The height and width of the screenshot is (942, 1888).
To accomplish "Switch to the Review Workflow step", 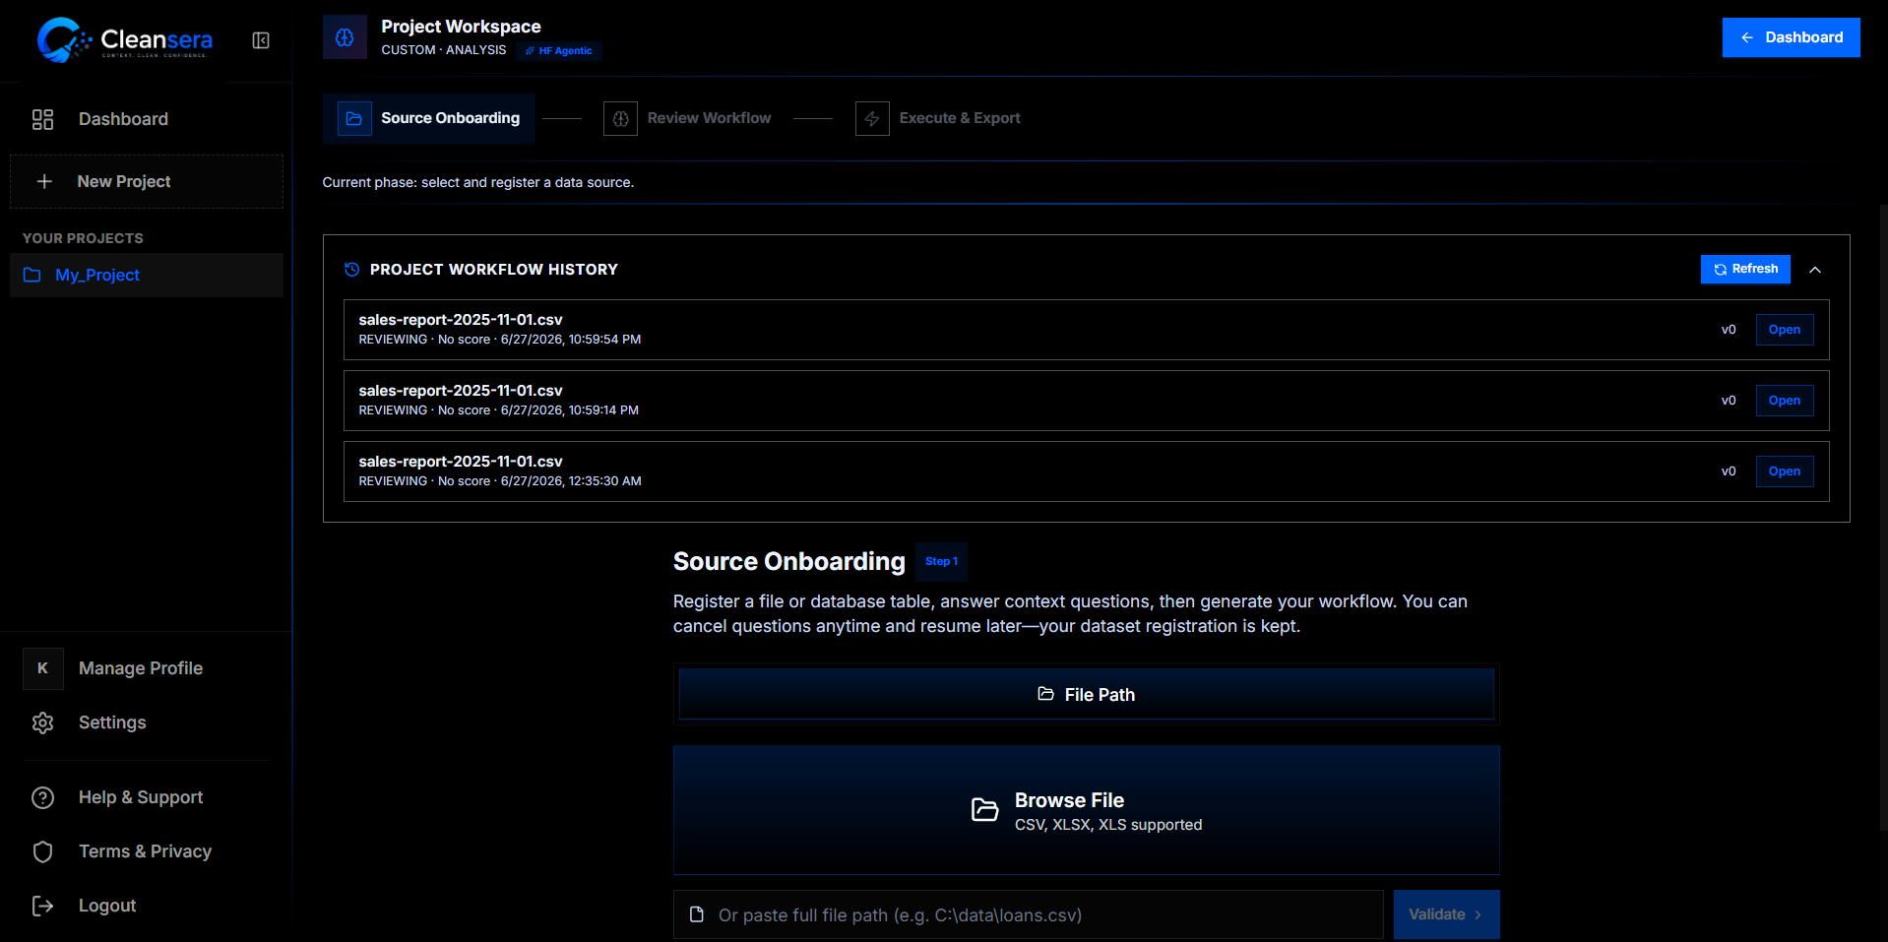I will 688,118.
